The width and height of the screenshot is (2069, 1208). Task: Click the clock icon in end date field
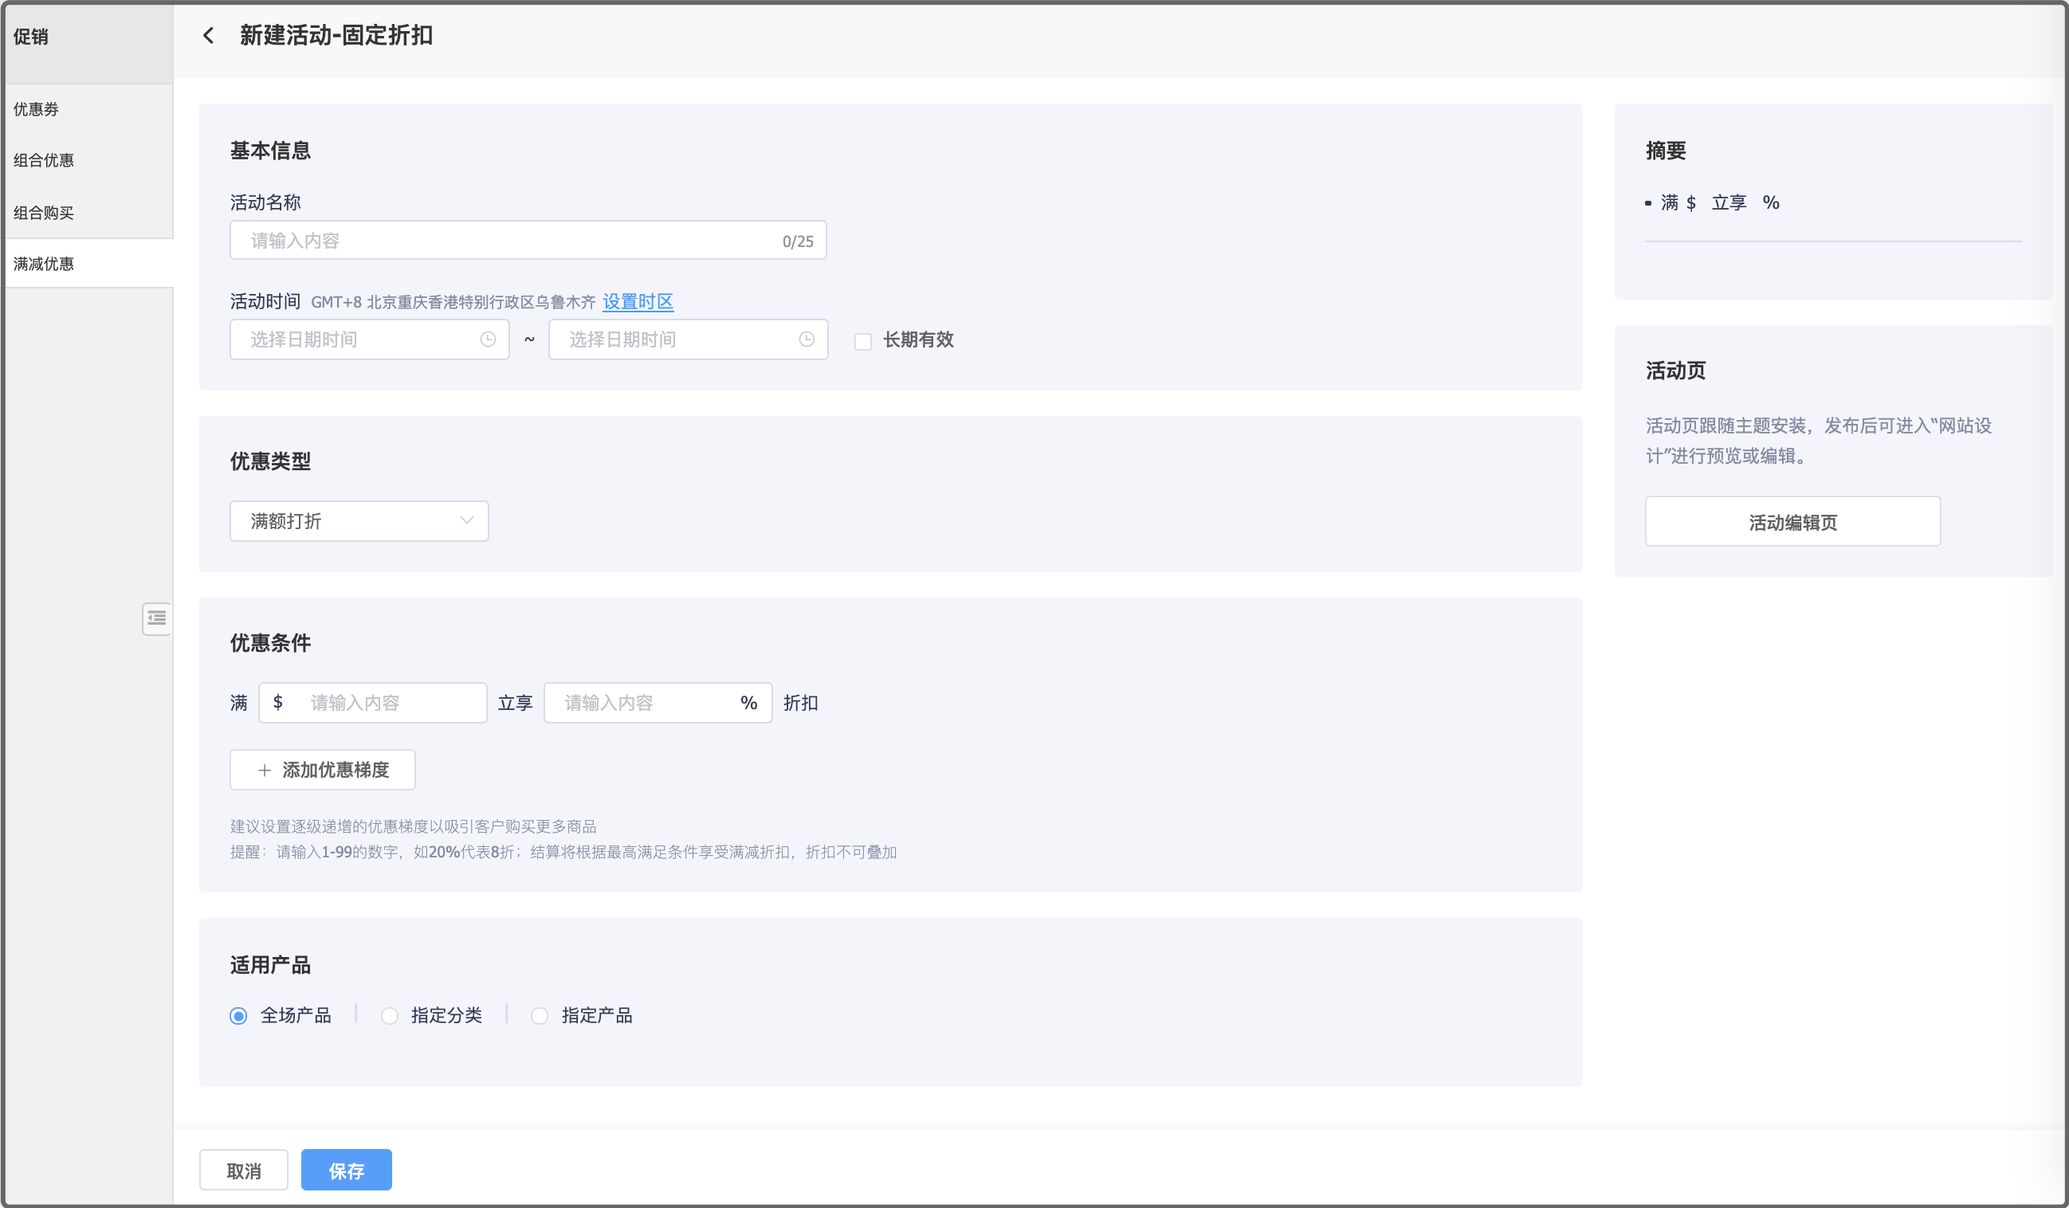pos(807,339)
